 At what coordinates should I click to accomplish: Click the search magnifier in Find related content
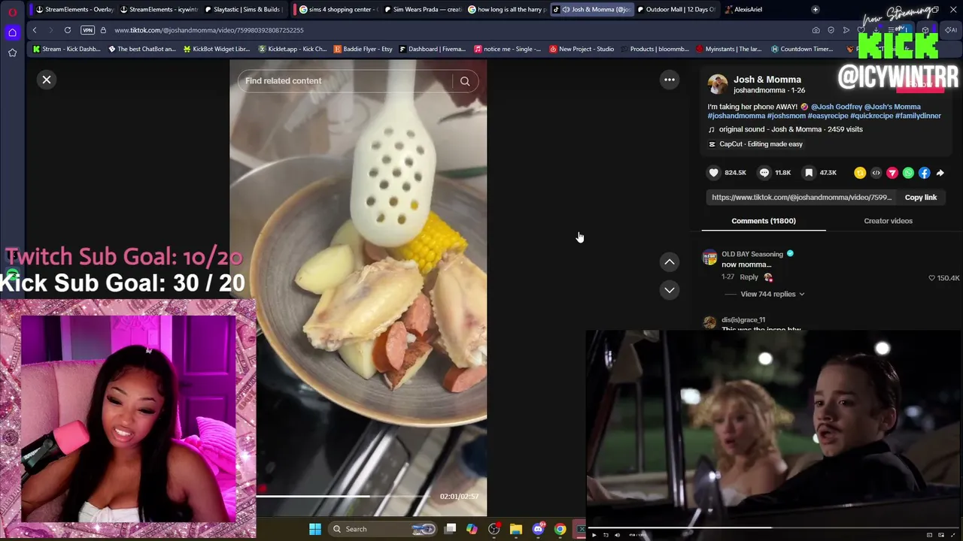click(465, 81)
